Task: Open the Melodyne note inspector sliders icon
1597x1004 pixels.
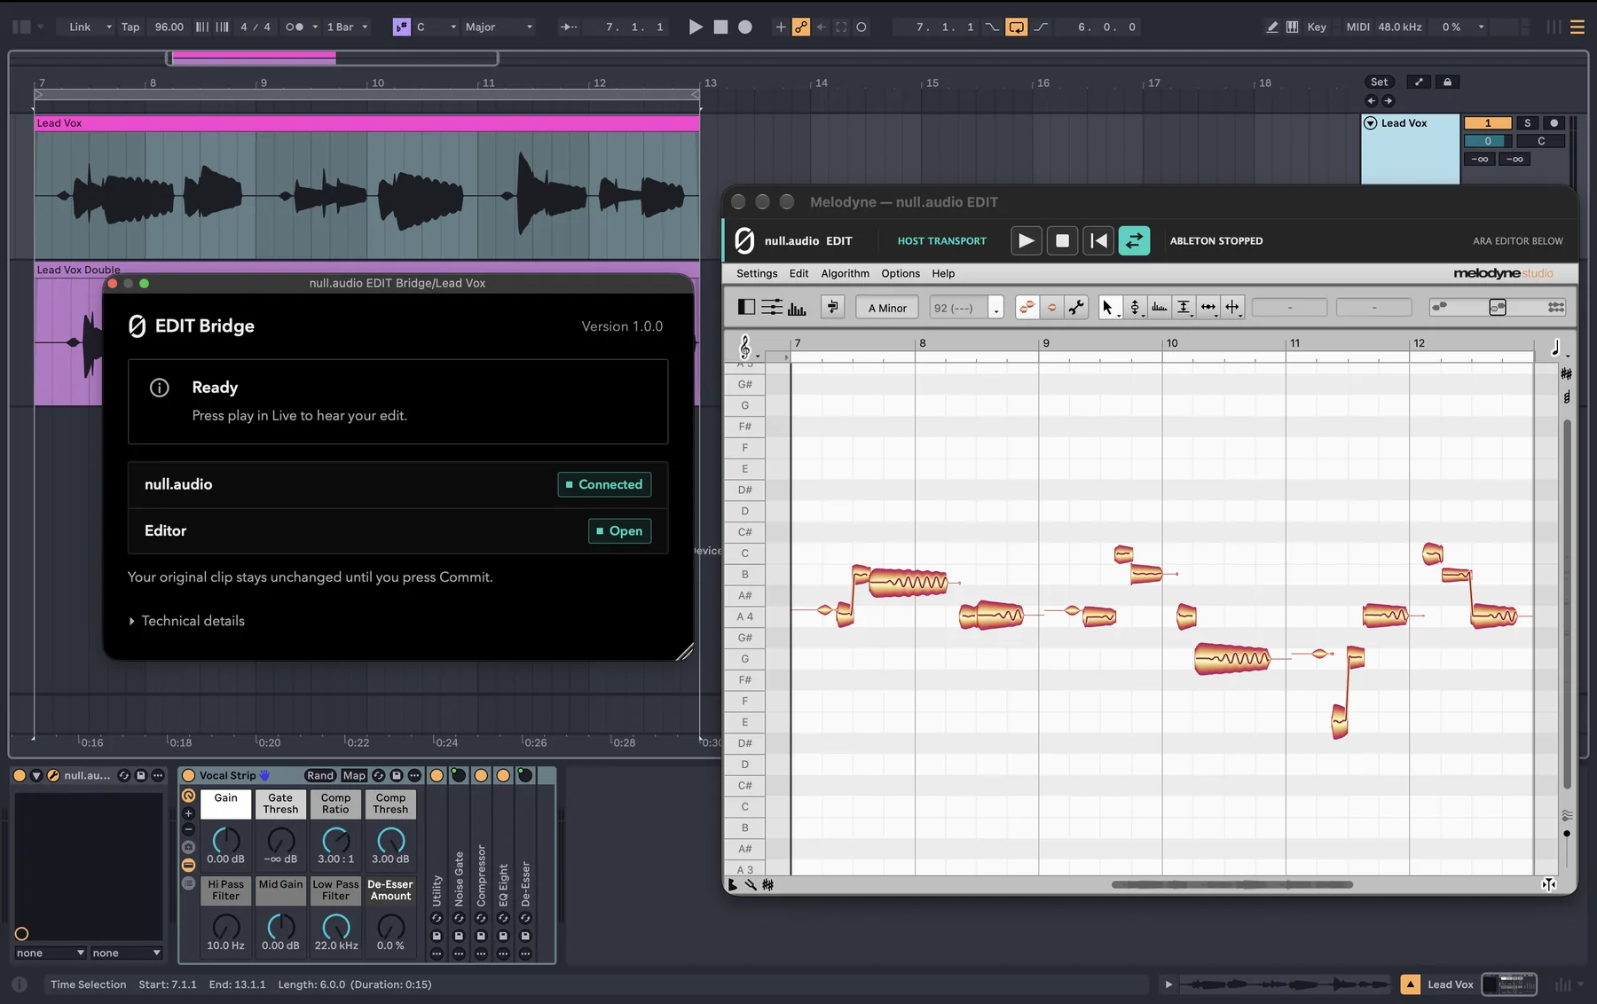Action: (772, 308)
